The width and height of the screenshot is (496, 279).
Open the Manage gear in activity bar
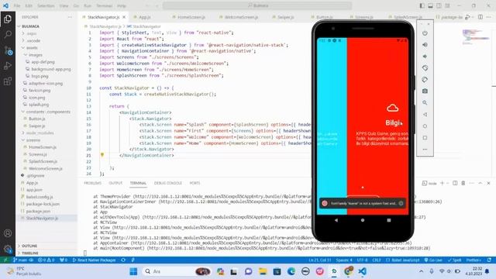8,249
